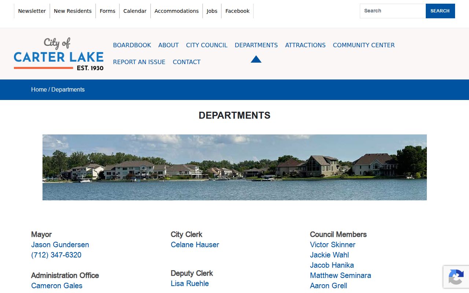Visit the Facebook link
The image size is (469, 293).
click(x=237, y=11)
